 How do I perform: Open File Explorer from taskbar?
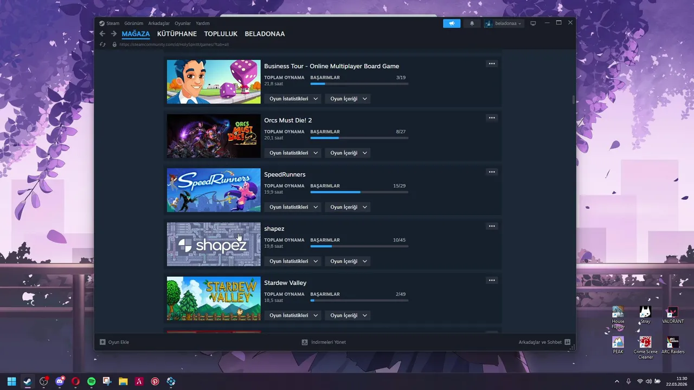pyautogui.click(x=123, y=381)
